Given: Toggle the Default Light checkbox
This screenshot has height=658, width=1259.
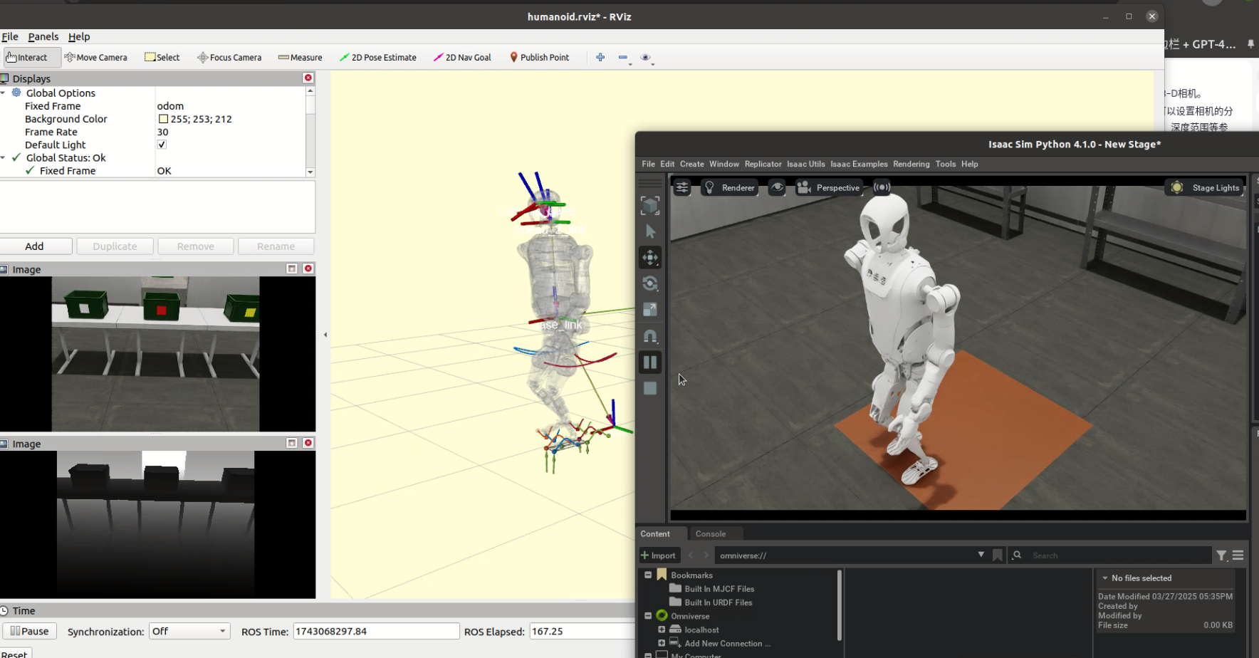Looking at the screenshot, I should click(162, 145).
